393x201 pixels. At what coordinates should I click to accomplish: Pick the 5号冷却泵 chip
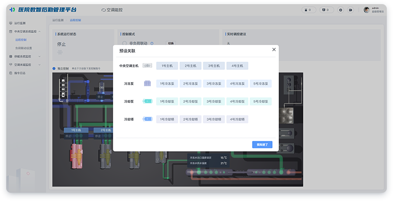pyautogui.click(x=261, y=101)
